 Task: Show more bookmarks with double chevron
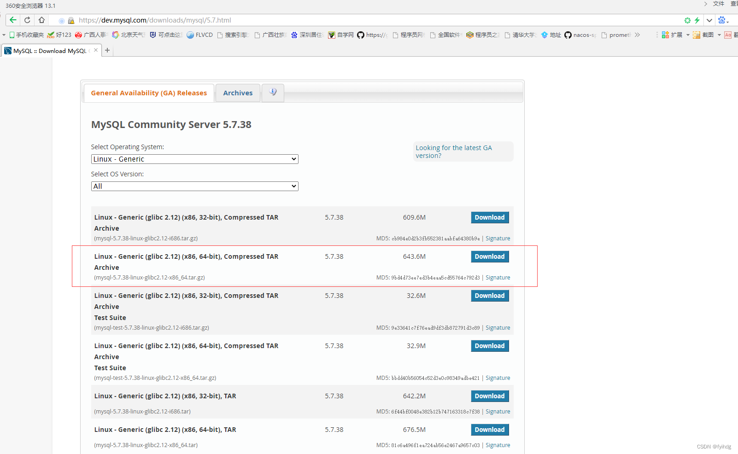(x=637, y=35)
